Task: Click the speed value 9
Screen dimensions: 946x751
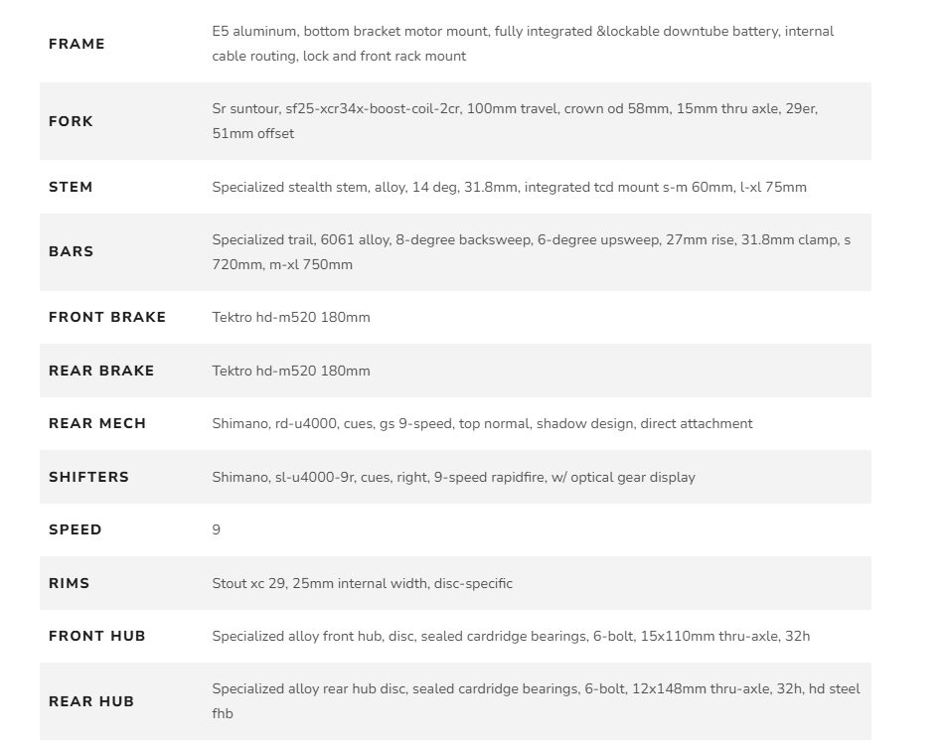Action: coord(217,529)
